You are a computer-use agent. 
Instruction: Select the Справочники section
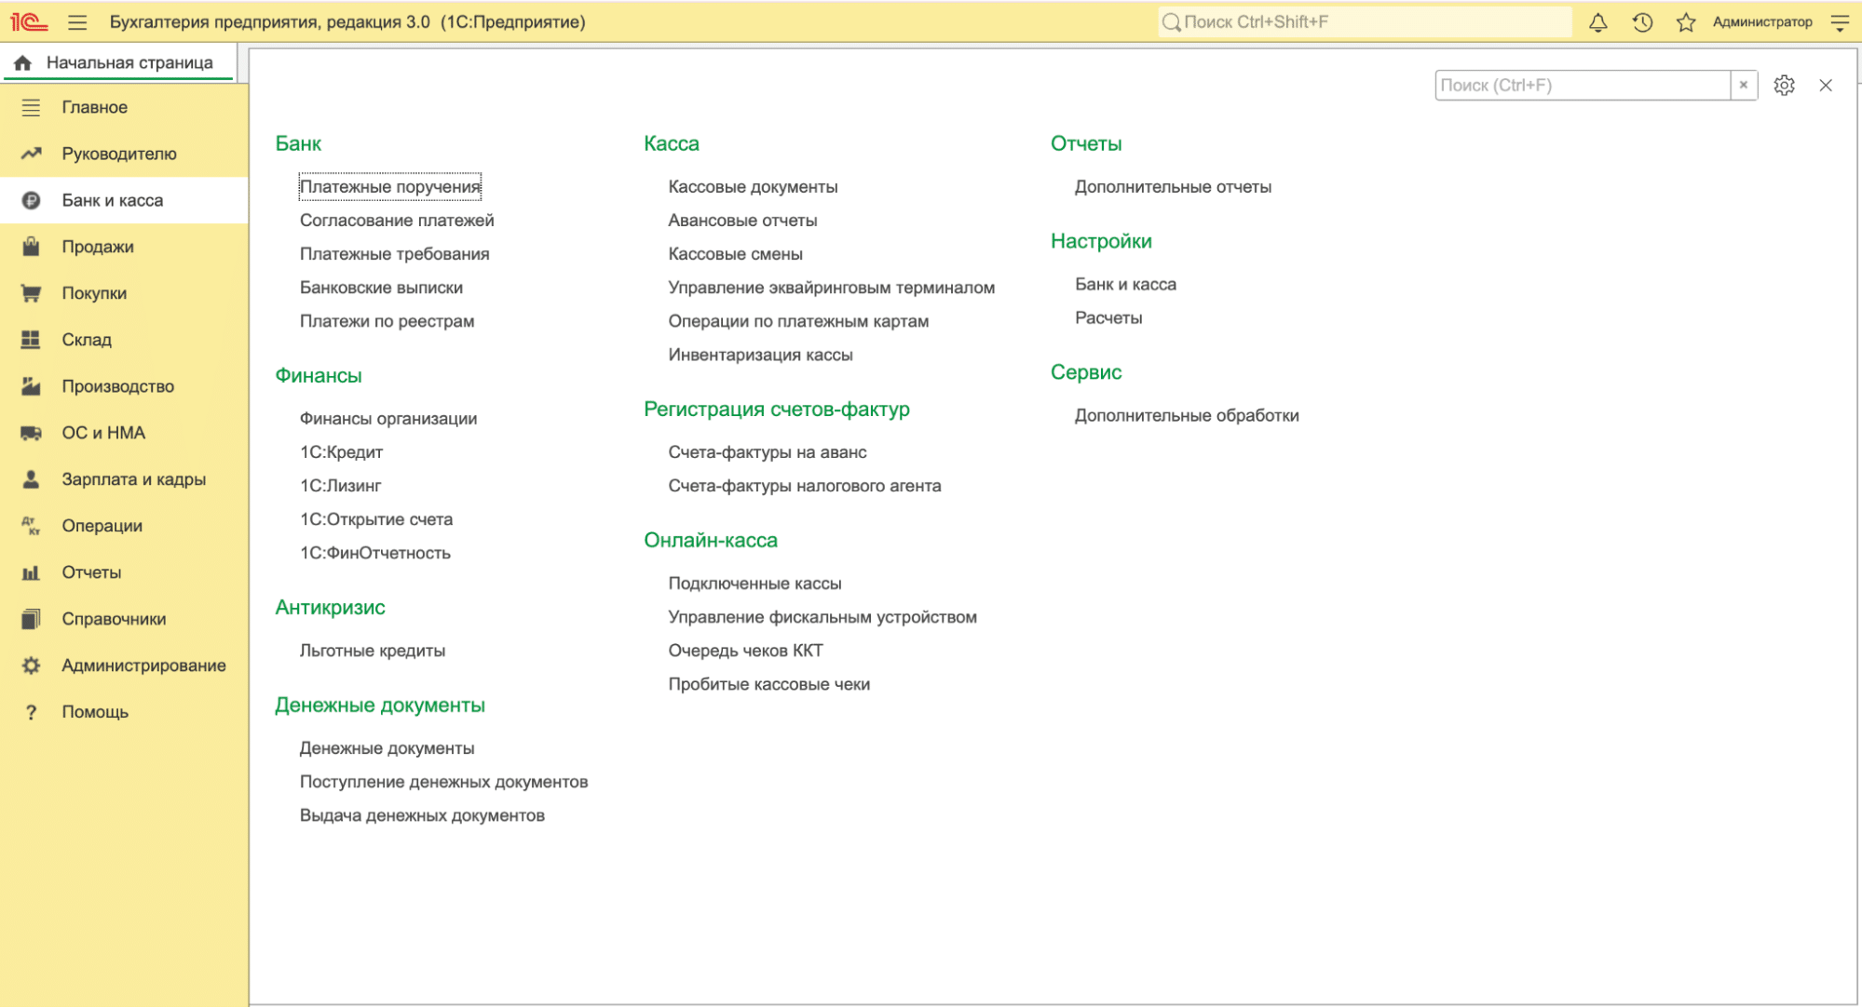coord(114,619)
